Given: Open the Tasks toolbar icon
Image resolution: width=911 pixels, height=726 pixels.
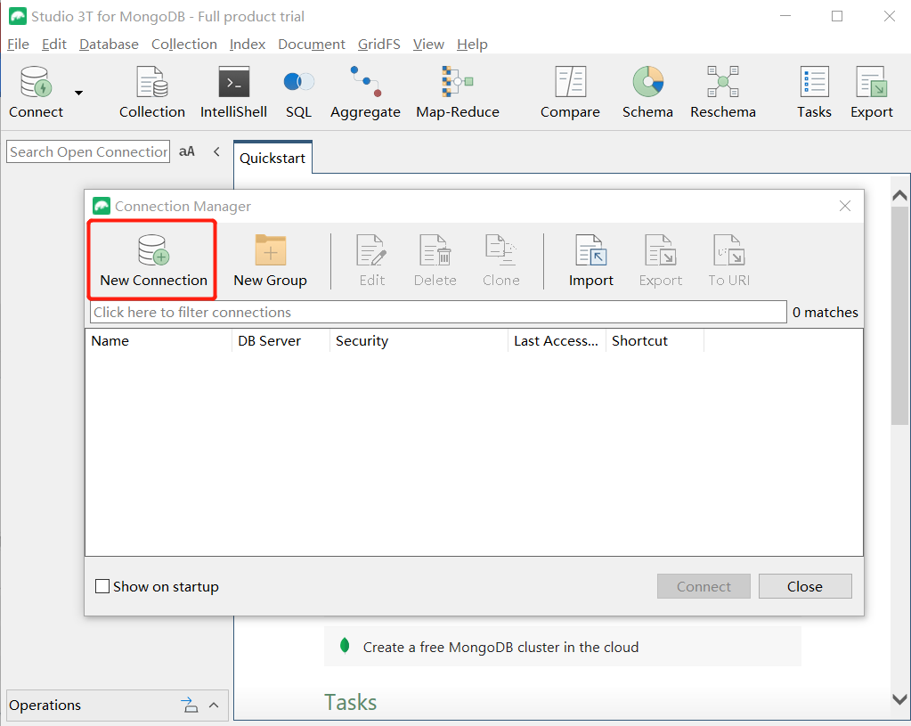Looking at the screenshot, I should (814, 93).
